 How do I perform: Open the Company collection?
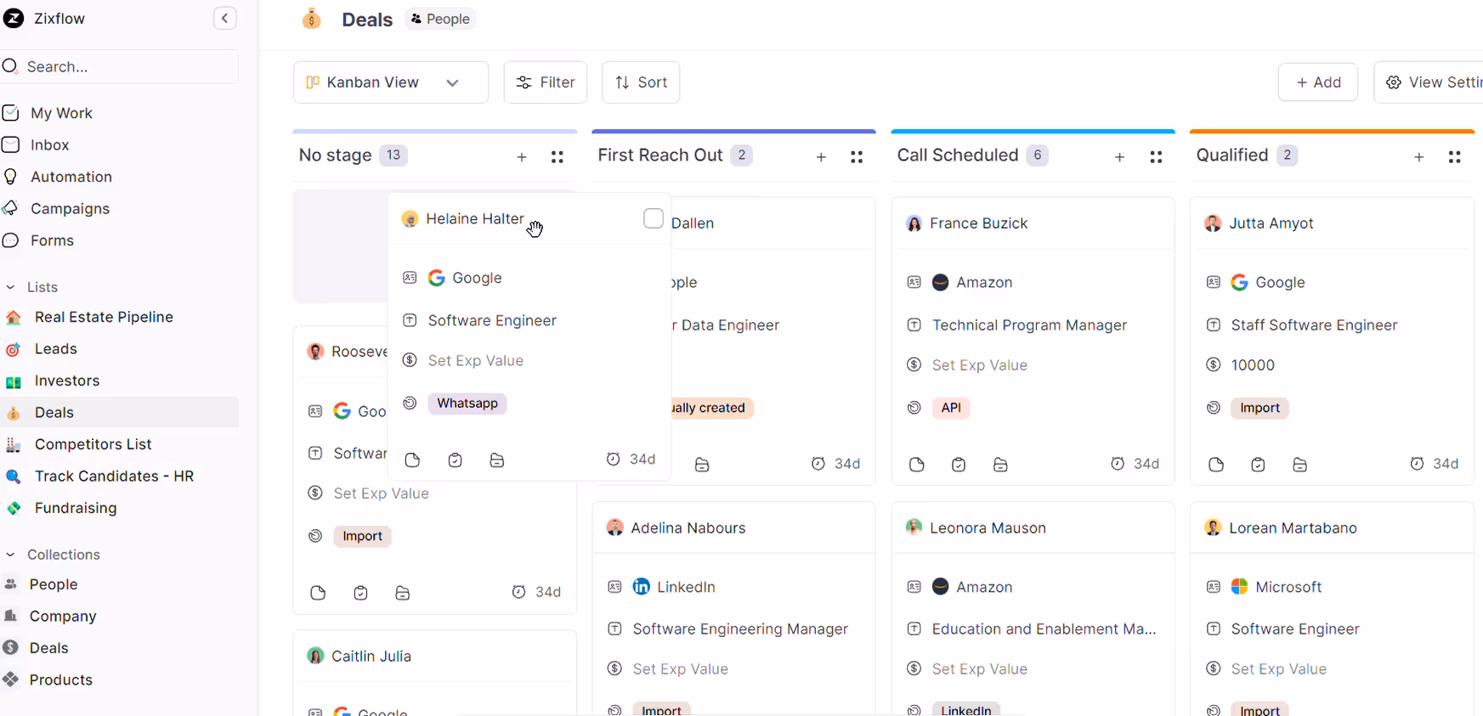[62, 617]
